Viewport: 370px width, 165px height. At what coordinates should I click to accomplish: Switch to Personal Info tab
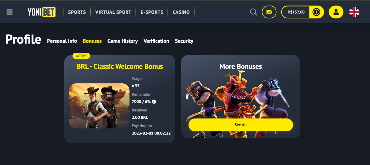coord(62,41)
